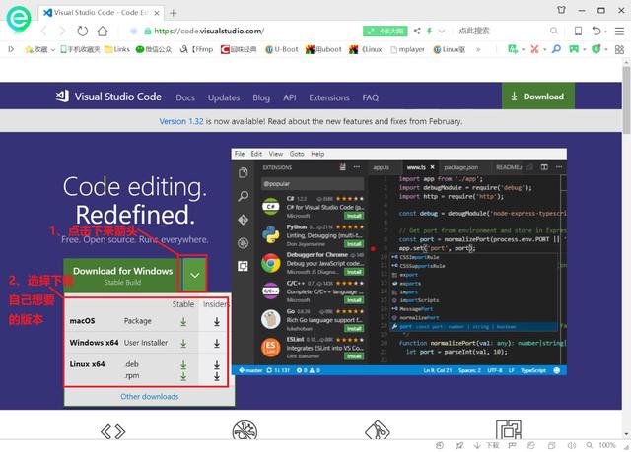This screenshot has width=631, height=452.
Task: Click Download for Windows Stable Build
Action: 122,275
